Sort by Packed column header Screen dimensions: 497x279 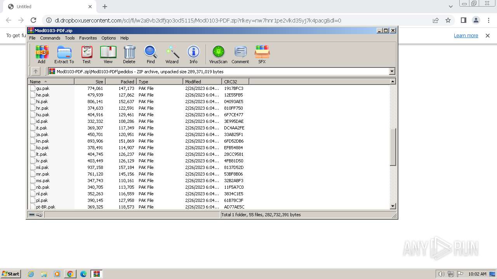121,82
